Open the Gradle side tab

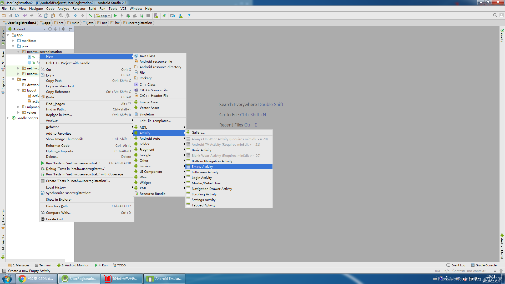pos(502,35)
